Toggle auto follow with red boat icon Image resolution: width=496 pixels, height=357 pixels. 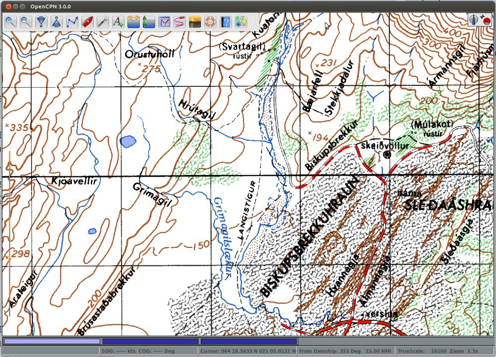pos(87,22)
